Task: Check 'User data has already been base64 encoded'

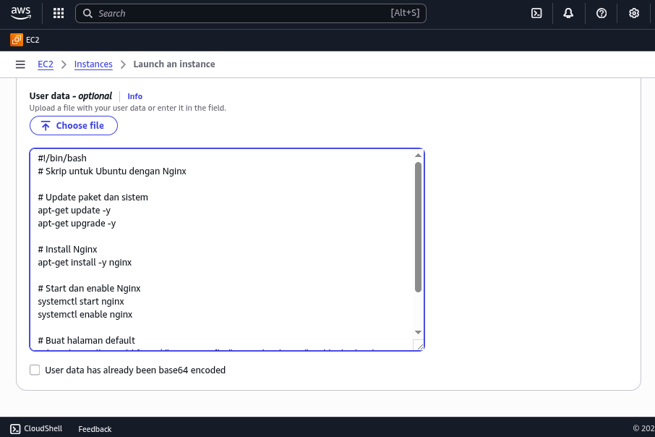Action: pos(35,370)
